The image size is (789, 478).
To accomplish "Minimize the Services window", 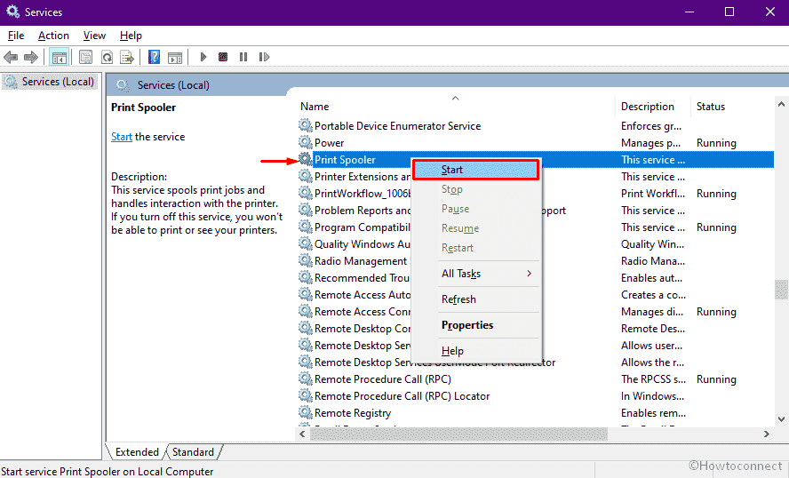I will click(x=689, y=12).
